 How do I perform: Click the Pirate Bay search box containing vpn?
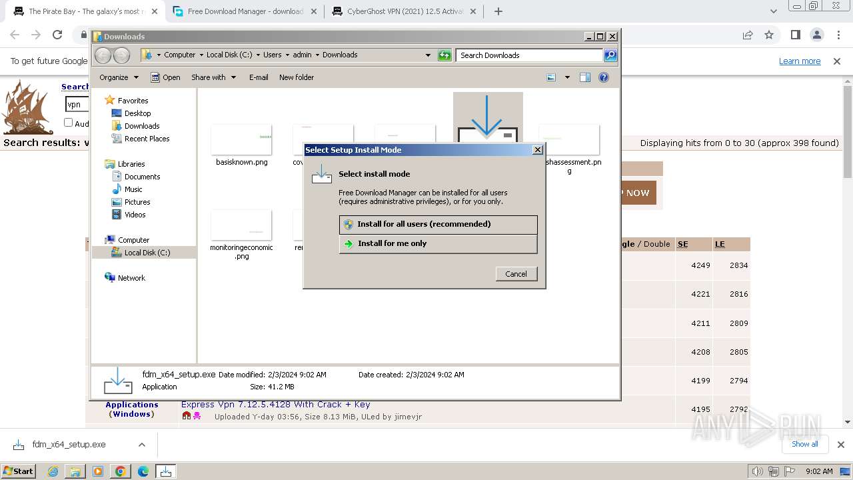77,104
